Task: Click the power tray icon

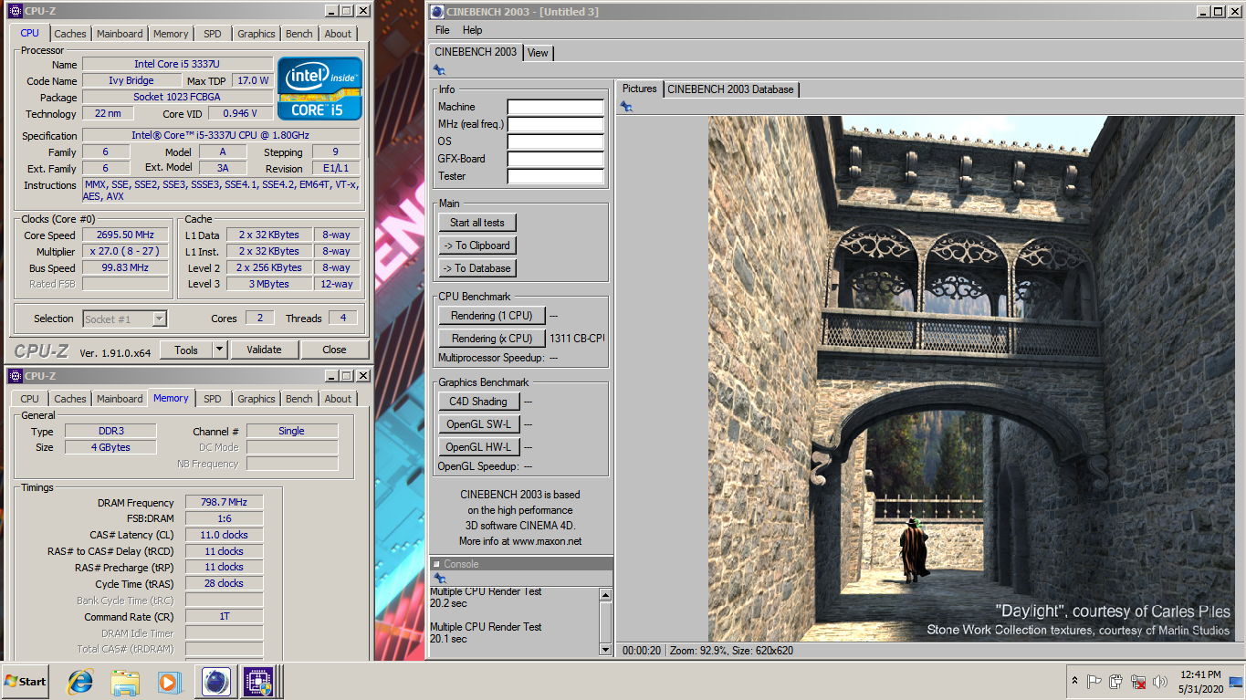Action: point(1116,682)
